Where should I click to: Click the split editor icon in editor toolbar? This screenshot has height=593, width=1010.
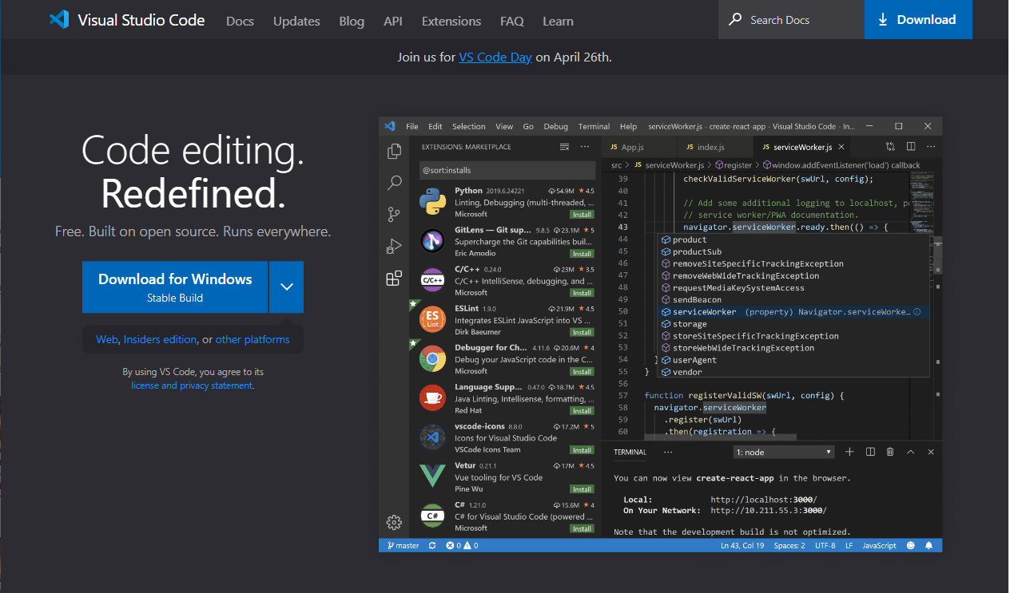tap(911, 147)
